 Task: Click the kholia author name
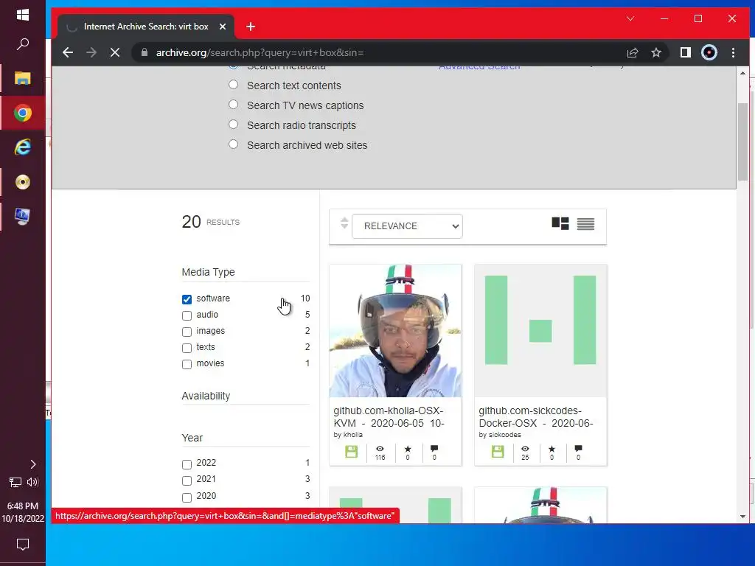pos(353,435)
